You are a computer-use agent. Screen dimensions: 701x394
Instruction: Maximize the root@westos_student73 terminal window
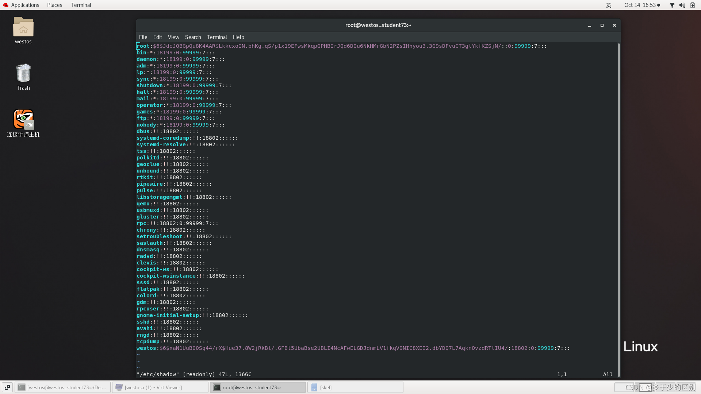click(x=602, y=25)
